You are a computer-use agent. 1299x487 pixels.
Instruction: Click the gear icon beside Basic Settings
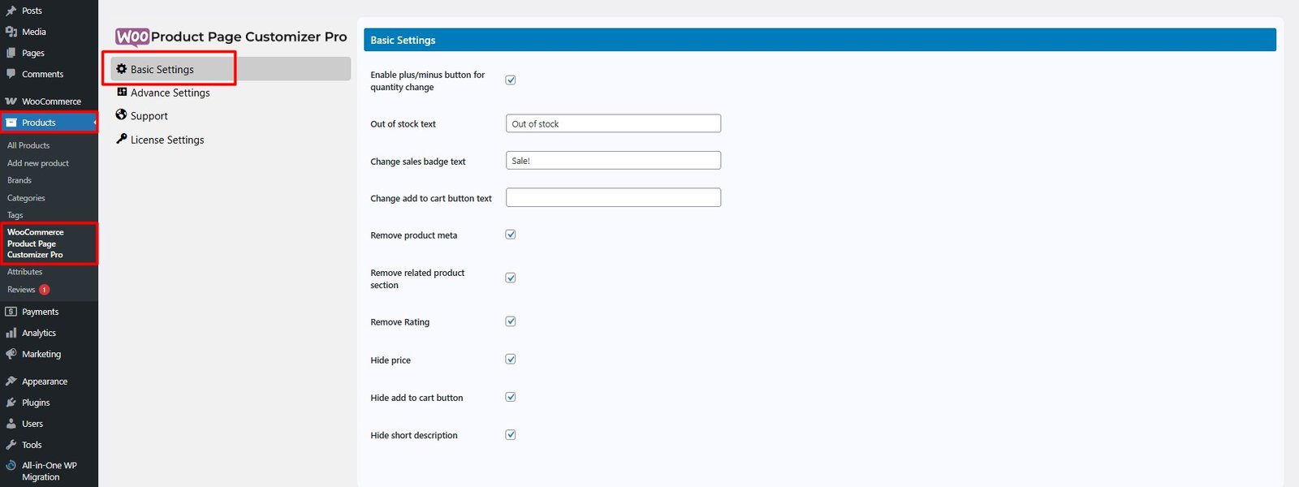pyautogui.click(x=122, y=69)
